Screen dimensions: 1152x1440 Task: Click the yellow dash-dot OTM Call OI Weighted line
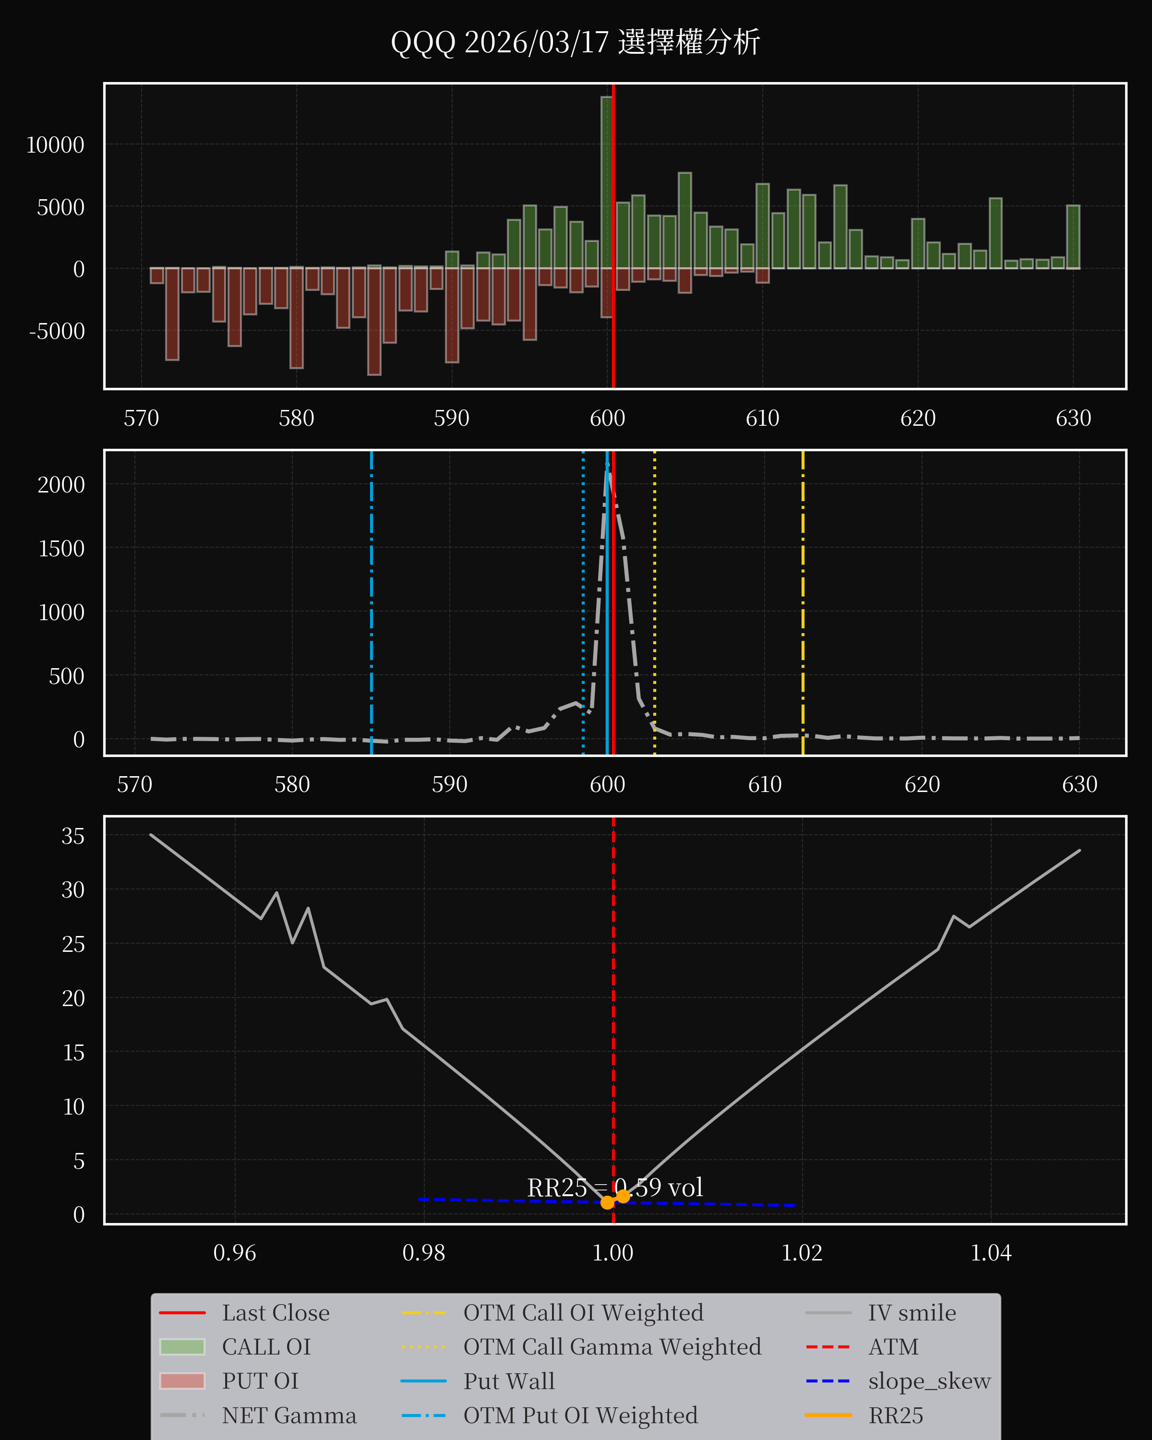803,602
